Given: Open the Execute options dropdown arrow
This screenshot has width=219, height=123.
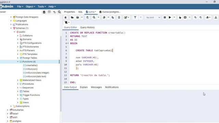Looking at the screenshot, I should point(174,17).
